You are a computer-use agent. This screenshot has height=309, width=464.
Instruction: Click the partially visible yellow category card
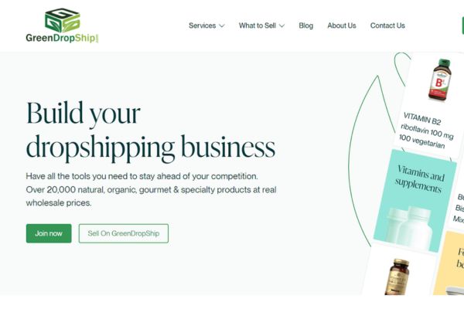coord(449,263)
